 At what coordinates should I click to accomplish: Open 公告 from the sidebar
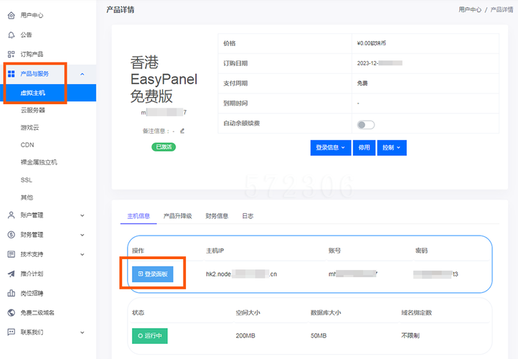click(26, 34)
